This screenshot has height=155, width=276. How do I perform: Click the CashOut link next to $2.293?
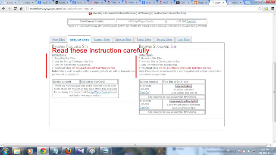coord(191,22)
